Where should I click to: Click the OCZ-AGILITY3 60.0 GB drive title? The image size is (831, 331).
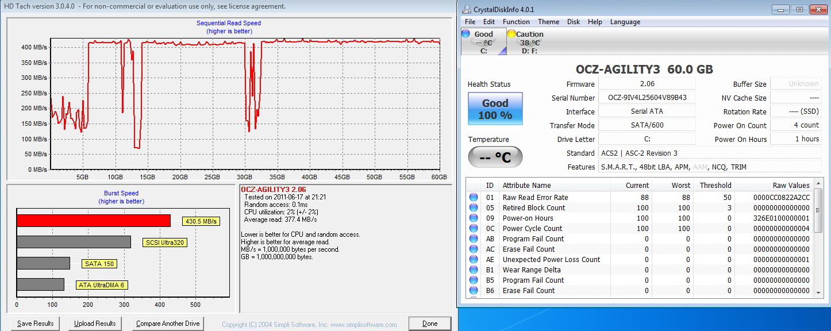pos(644,70)
